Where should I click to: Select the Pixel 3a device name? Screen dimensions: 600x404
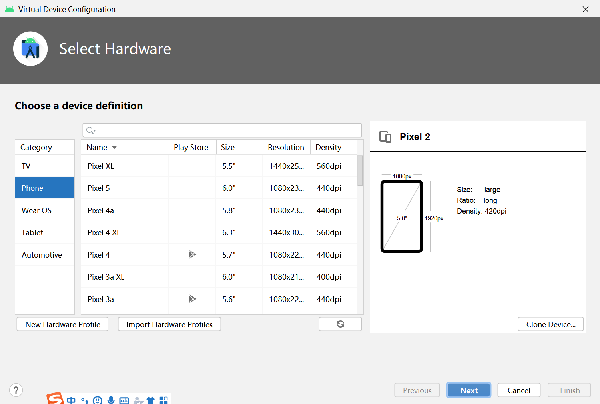point(101,299)
